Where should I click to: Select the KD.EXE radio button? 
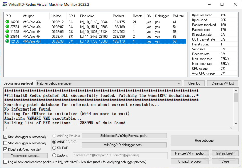54,148
